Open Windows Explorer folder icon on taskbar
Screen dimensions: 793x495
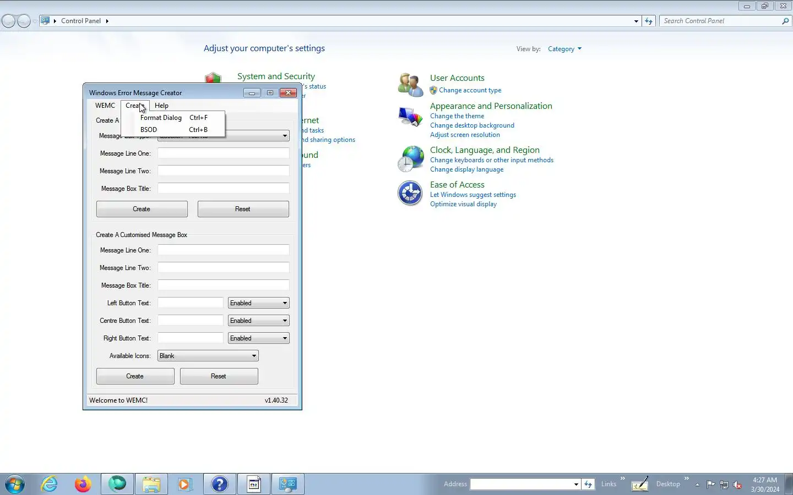pos(151,484)
